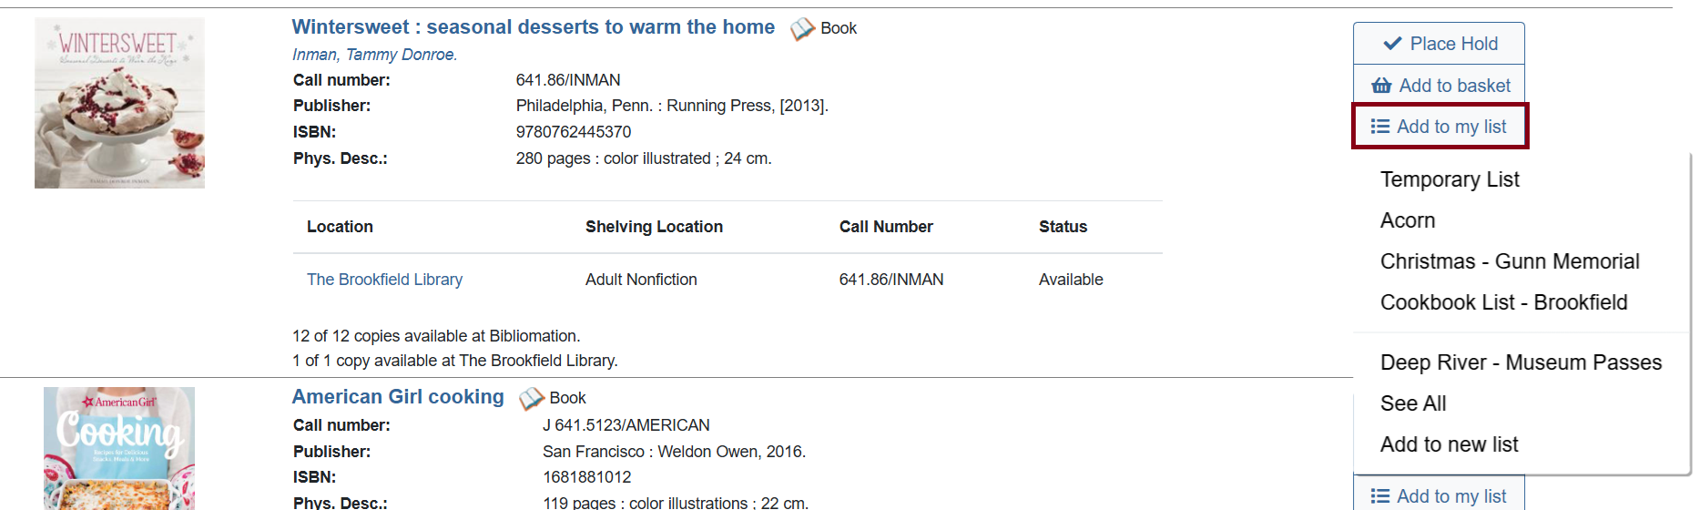The height and width of the screenshot is (510, 1699).
Task: Open The Brookfield Library location link
Action: click(384, 280)
